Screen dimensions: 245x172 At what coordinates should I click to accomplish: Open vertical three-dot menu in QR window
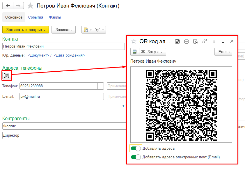pyautogui.click(x=214, y=41)
